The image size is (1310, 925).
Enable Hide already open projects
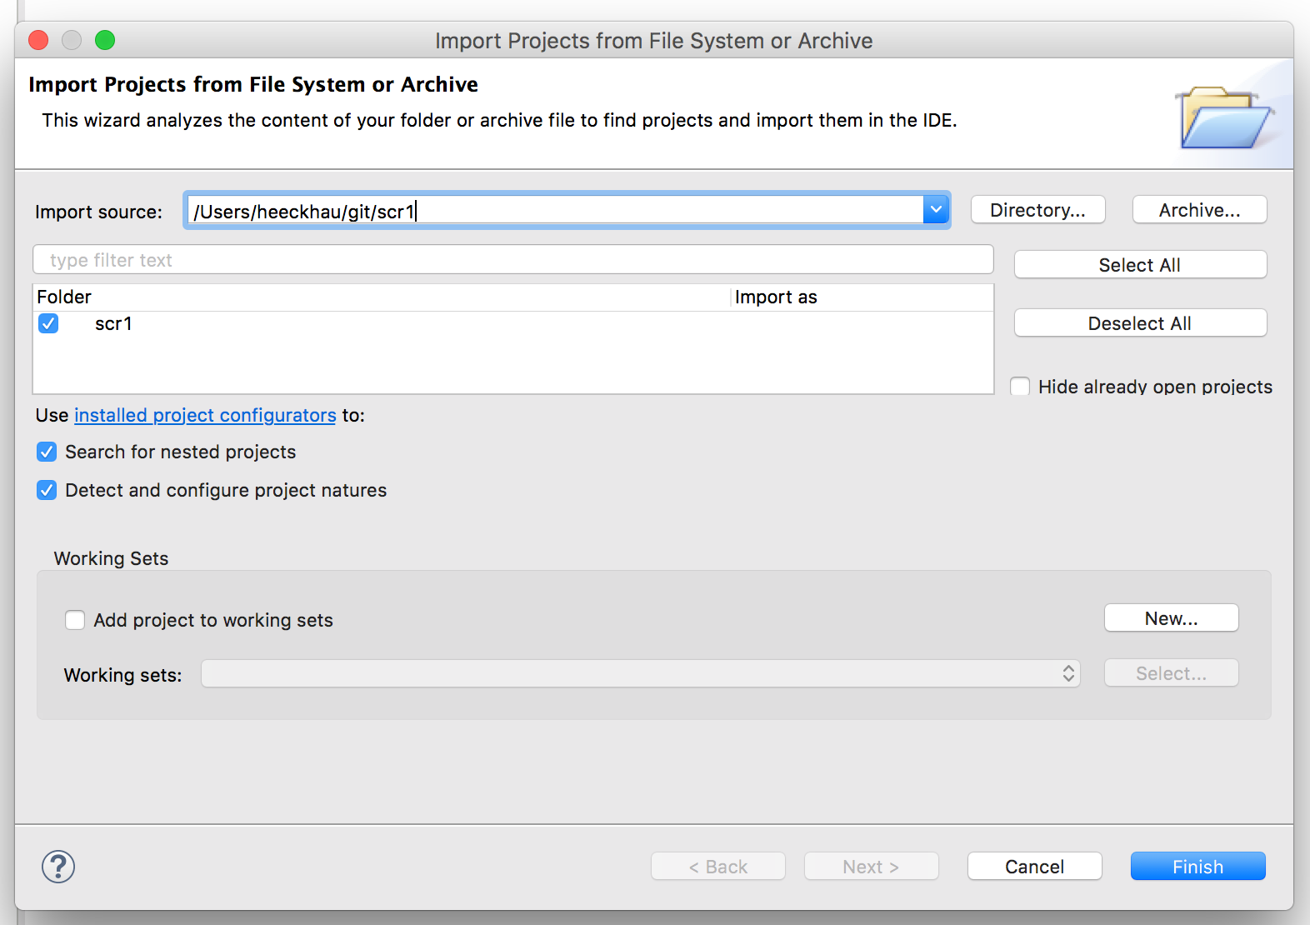(1020, 387)
